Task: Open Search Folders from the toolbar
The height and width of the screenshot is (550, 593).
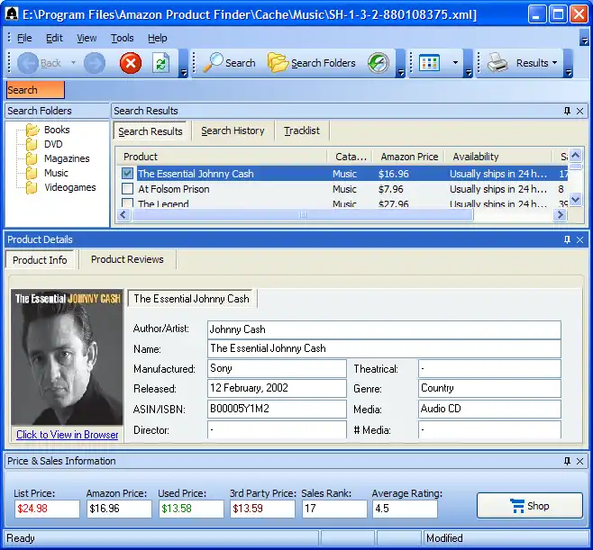Action: coord(312,63)
